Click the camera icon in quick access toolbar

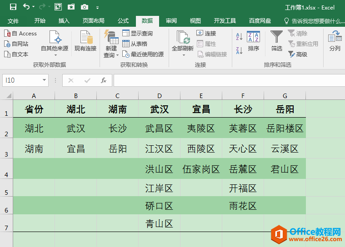tap(85, 7)
